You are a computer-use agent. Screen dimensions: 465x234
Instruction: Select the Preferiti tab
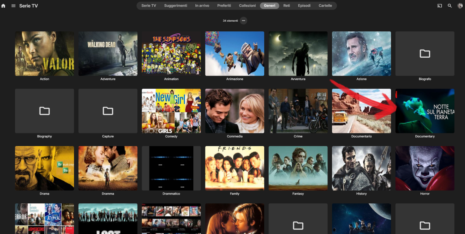[224, 6]
